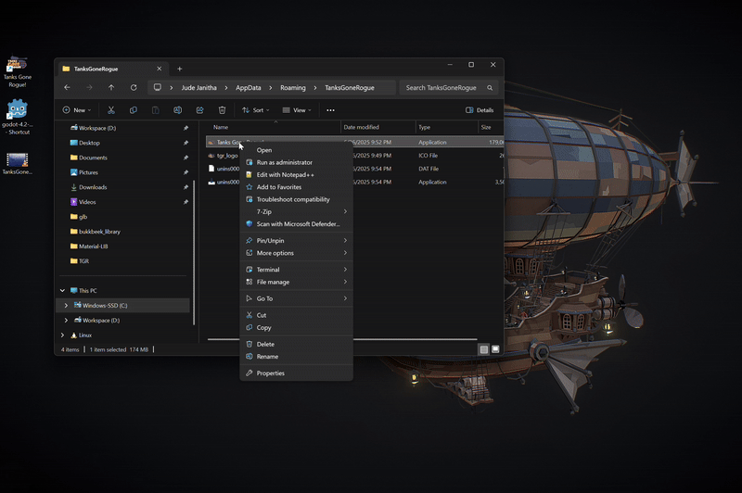The image size is (742, 493).
Task: Click the Cut icon in Explorer toolbar
Action: (111, 110)
